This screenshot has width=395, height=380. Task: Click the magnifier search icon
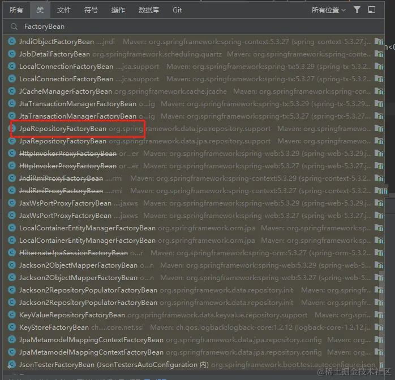click(x=14, y=27)
